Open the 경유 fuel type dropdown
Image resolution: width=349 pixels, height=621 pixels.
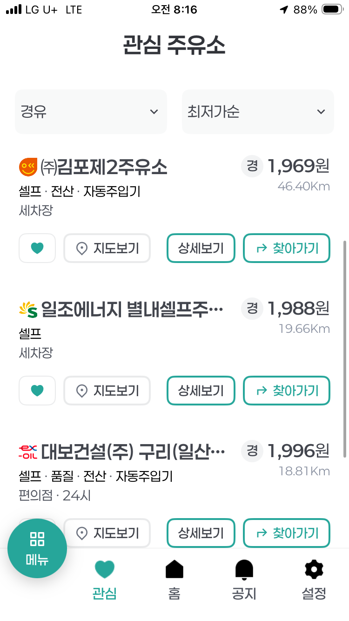[x=91, y=112]
